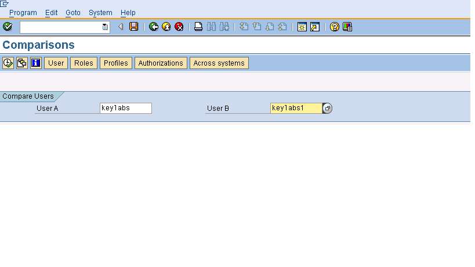Viewport: 475px width, 267px height.
Task: Click the Comparisons title text
Action: tap(38, 45)
